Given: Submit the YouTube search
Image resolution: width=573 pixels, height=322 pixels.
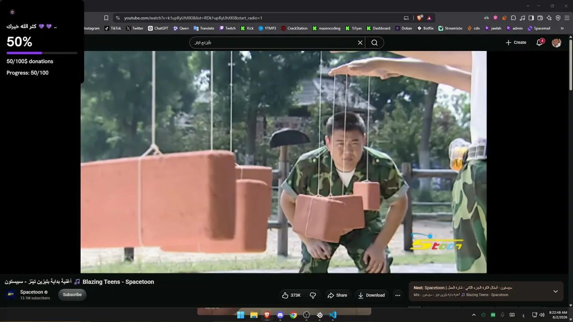Looking at the screenshot, I should [x=375, y=42].
